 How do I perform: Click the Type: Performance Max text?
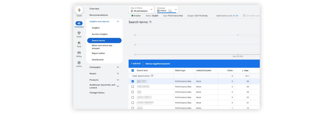(x=173, y=16)
